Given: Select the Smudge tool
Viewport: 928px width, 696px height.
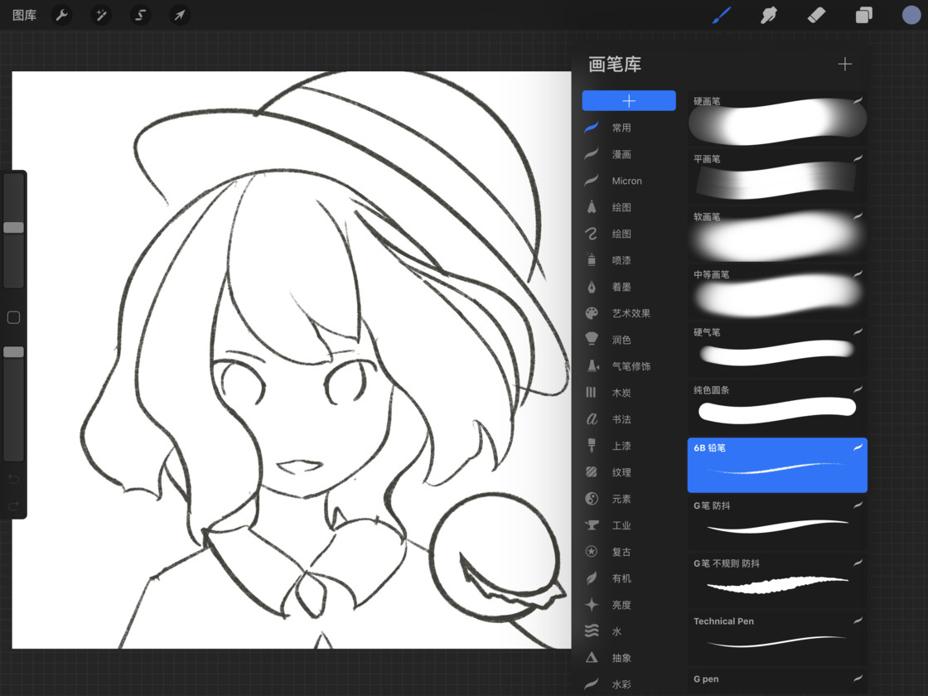Looking at the screenshot, I should click(769, 15).
